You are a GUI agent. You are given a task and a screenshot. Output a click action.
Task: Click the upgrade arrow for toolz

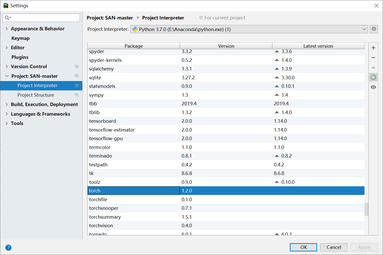277,182
